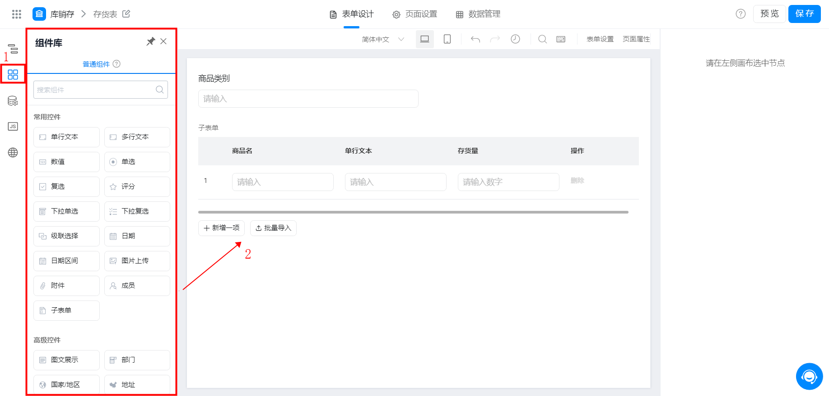Open the outline tree sidebar icon
This screenshot has width=829, height=396.
pyautogui.click(x=13, y=49)
